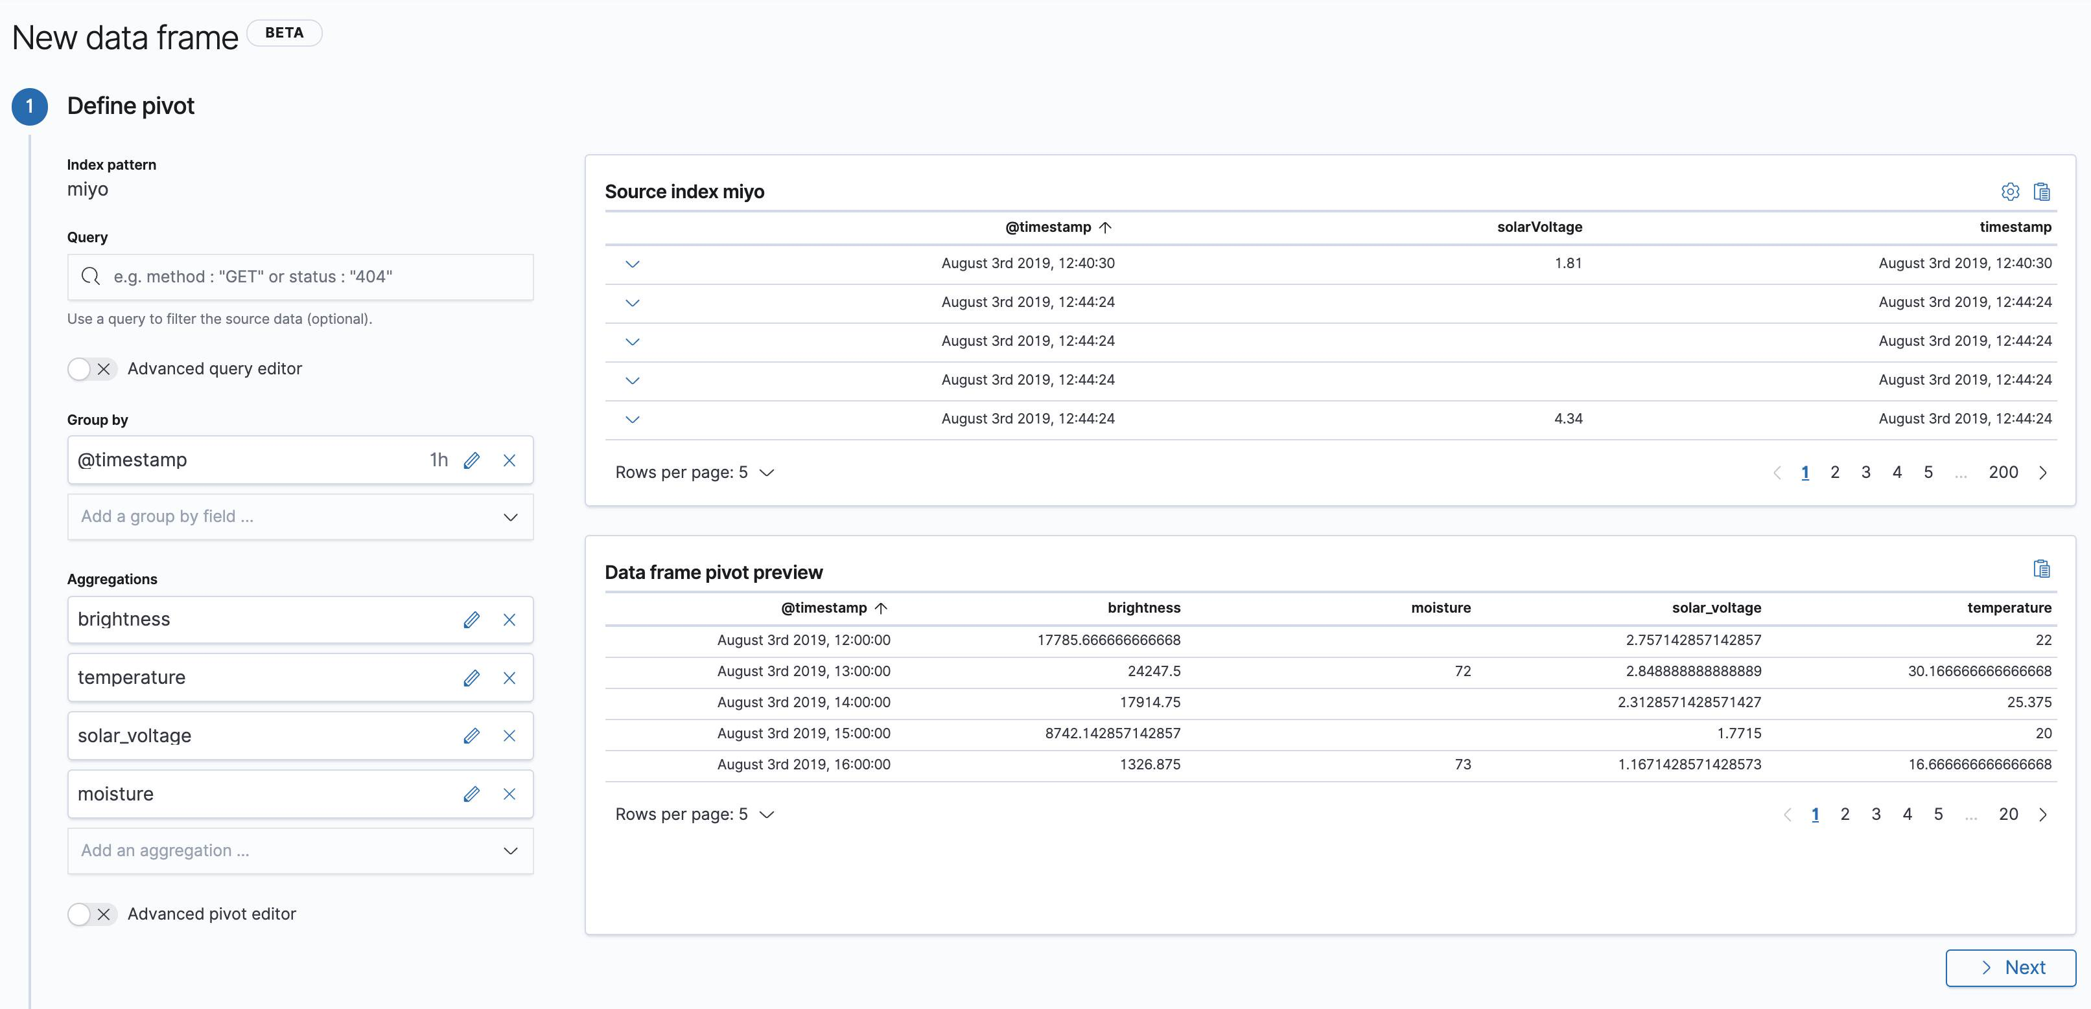Open source index column settings gear
The height and width of the screenshot is (1009, 2091).
(2010, 192)
